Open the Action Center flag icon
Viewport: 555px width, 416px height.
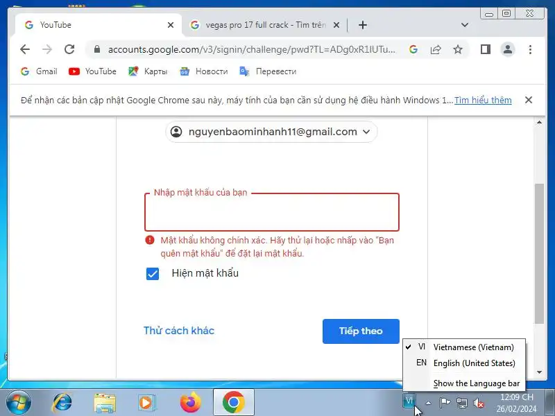coord(445,403)
